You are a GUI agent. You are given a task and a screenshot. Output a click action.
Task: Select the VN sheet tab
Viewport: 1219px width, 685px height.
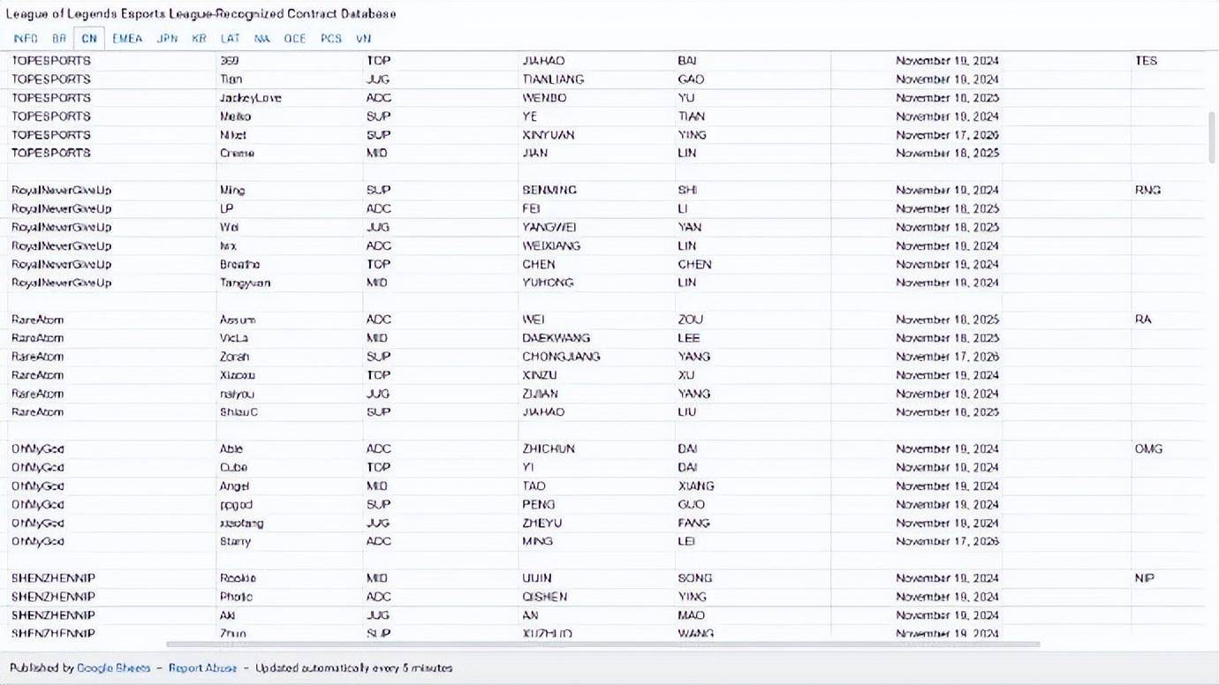point(363,39)
